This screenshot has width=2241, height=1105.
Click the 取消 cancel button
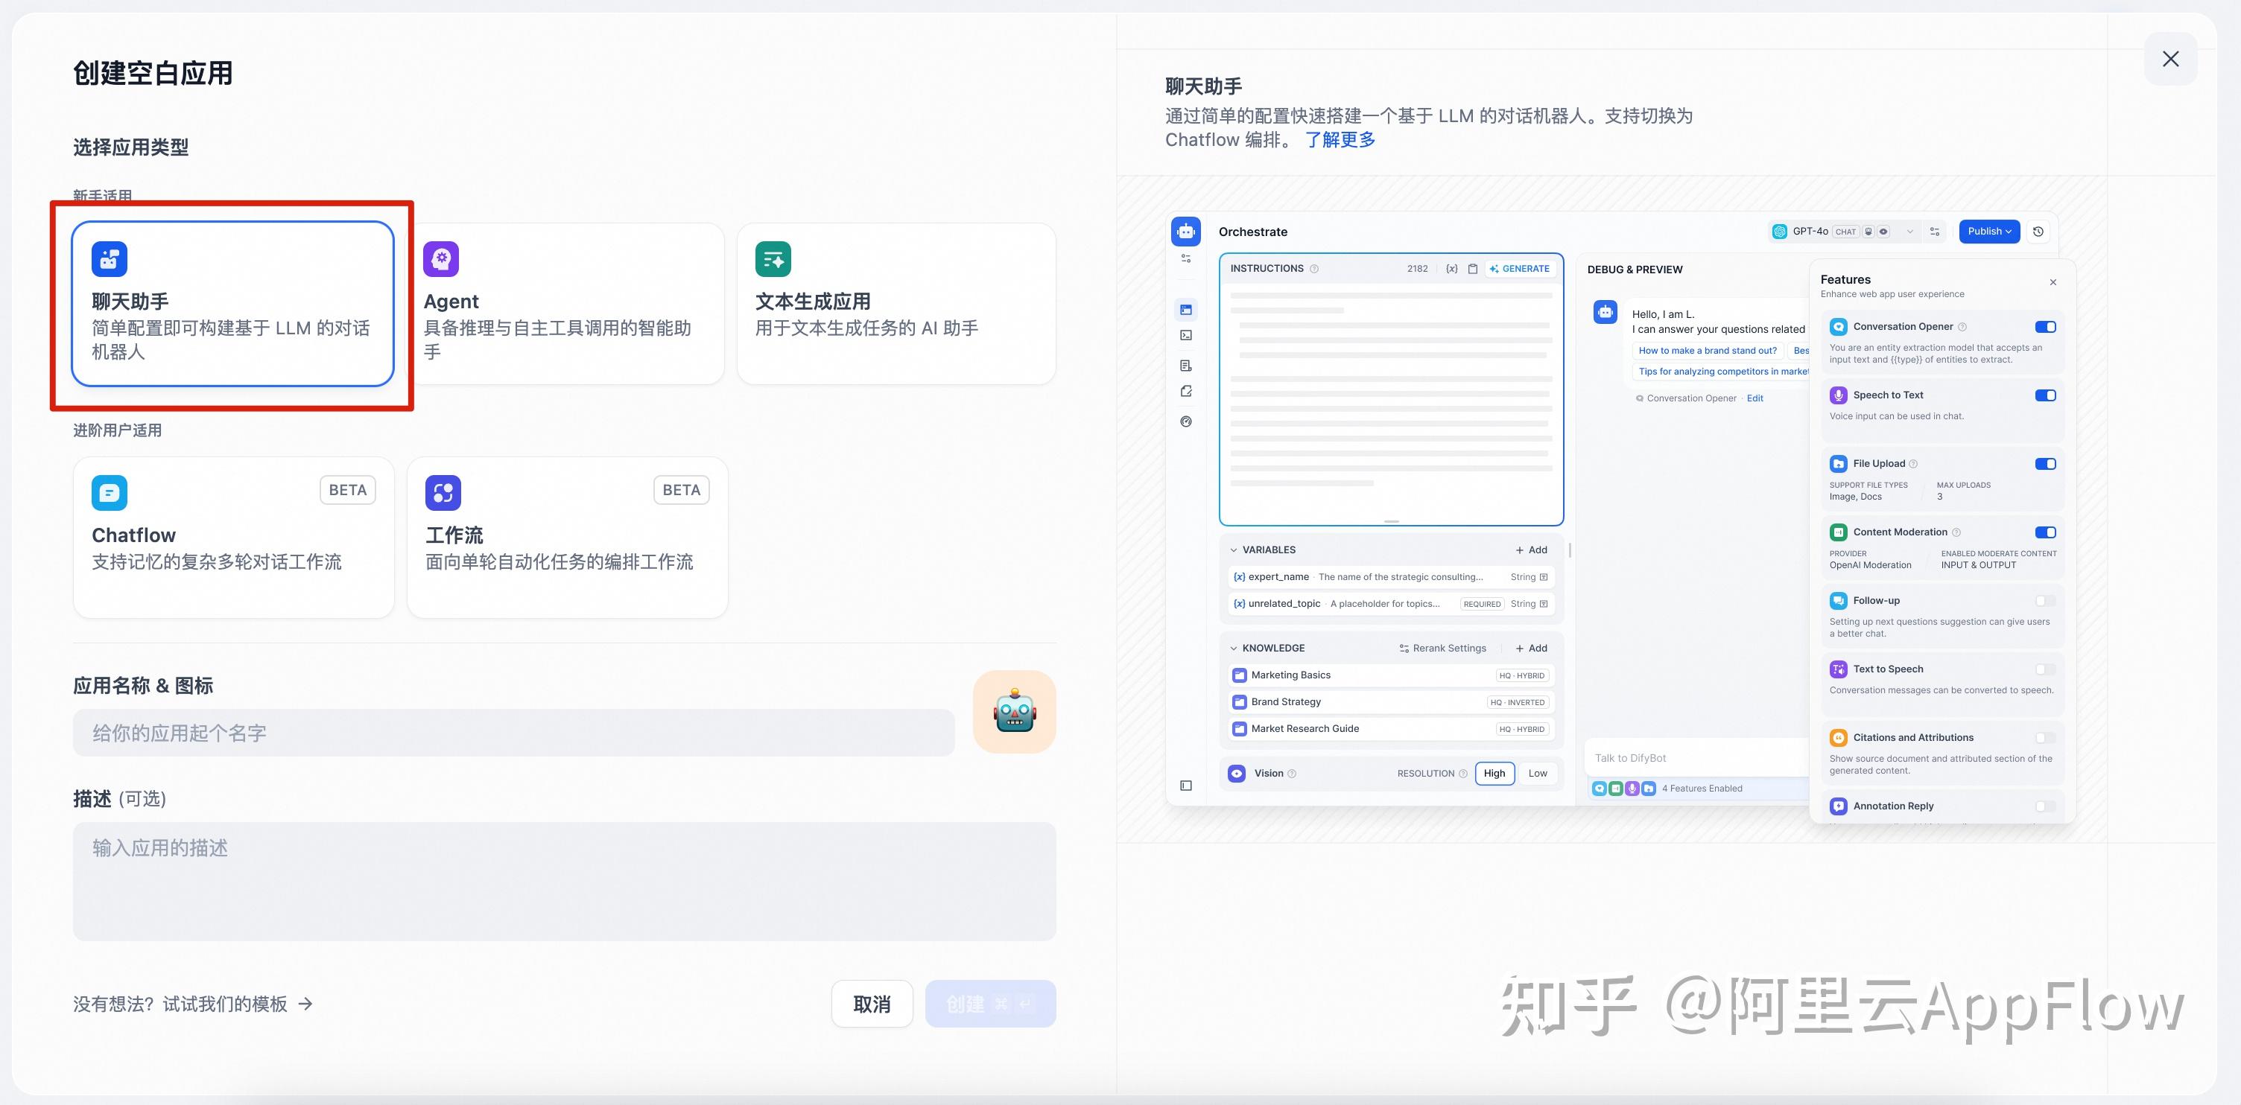(x=872, y=1003)
